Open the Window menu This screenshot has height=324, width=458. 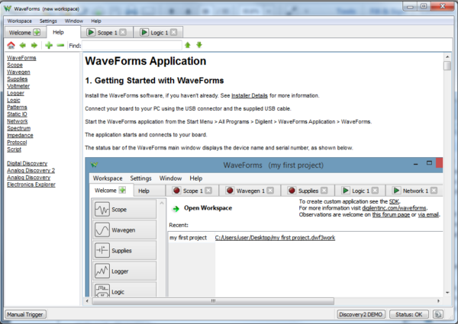tap(74, 21)
